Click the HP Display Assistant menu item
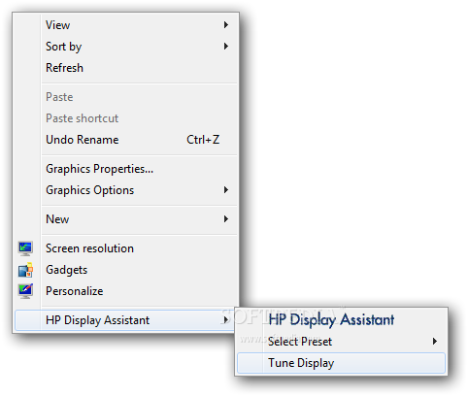Viewport: 468px width, 396px height. click(x=125, y=320)
